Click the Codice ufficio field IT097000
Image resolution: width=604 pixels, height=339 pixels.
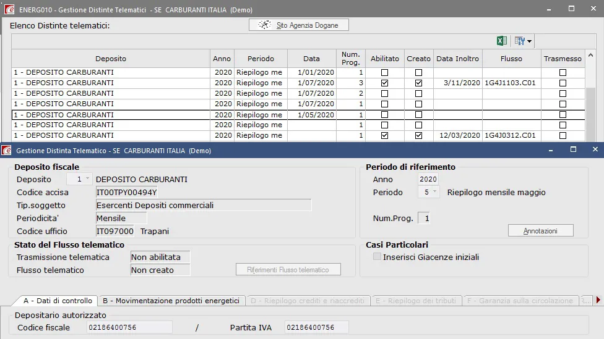[x=114, y=231]
